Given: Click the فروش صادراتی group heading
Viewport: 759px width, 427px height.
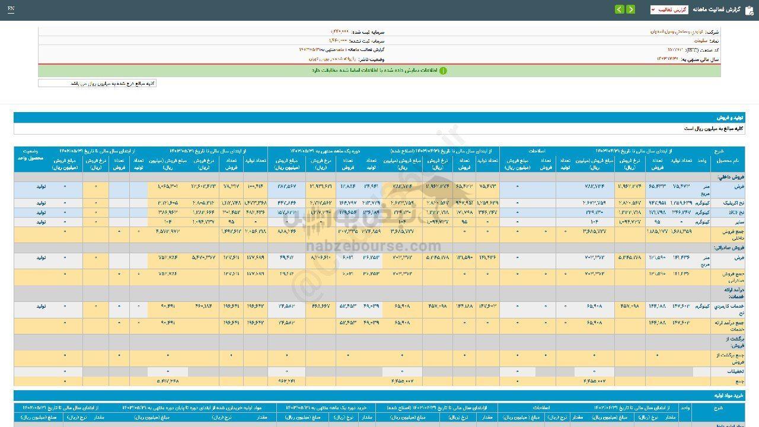Looking at the screenshot, I should pyautogui.click(x=729, y=247).
